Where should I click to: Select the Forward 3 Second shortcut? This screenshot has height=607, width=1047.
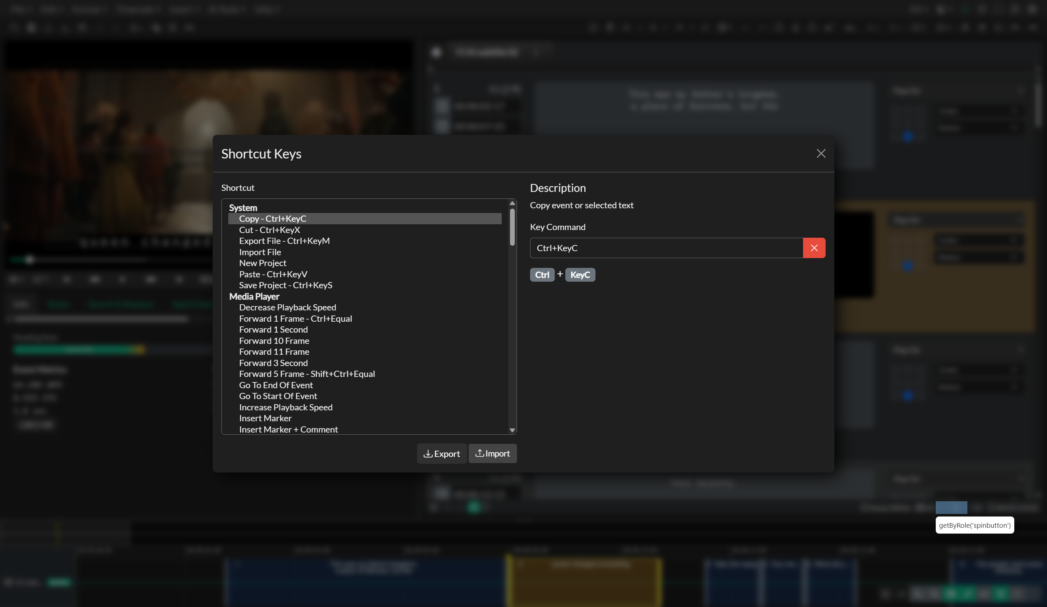click(365, 363)
